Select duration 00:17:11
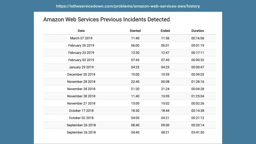 coord(198,53)
